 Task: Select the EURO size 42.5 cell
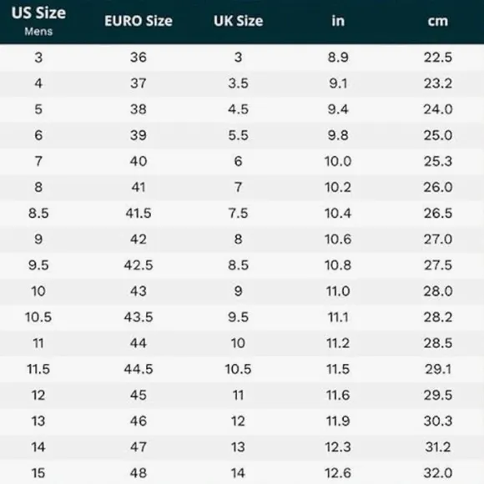point(139,265)
